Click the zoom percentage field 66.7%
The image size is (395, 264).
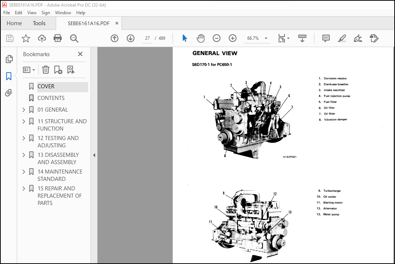pos(253,38)
